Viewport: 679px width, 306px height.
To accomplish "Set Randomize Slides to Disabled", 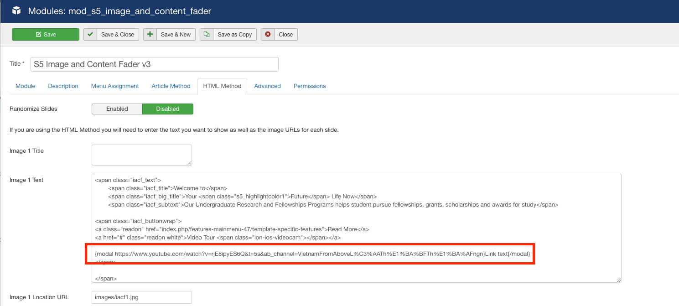I will pyautogui.click(x=168, y=109).
